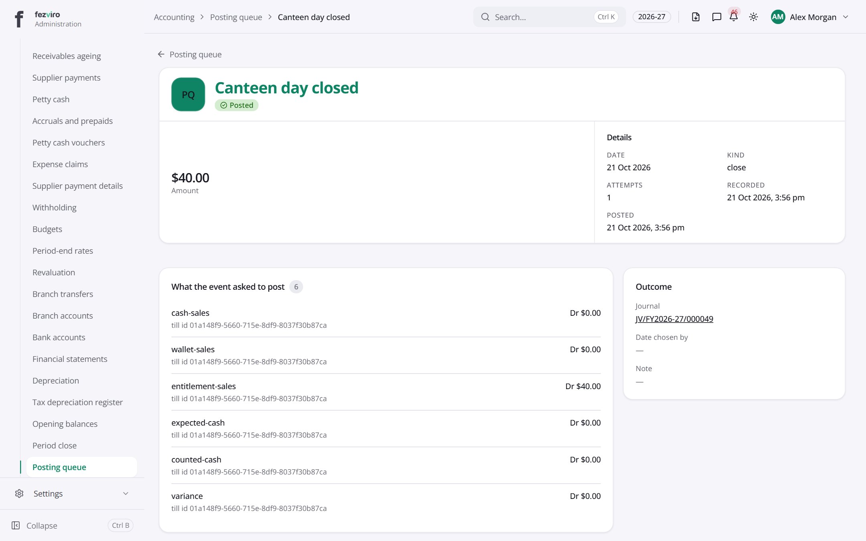Open the download document icon in header

point(696,17)
